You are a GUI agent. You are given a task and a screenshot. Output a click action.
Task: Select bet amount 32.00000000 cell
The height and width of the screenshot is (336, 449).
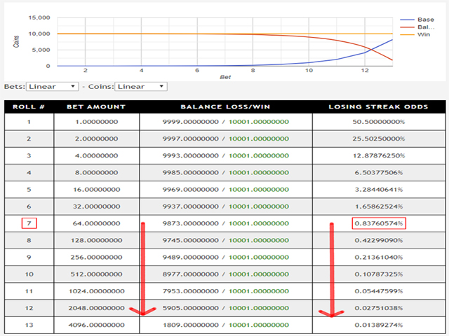(97, 206)
